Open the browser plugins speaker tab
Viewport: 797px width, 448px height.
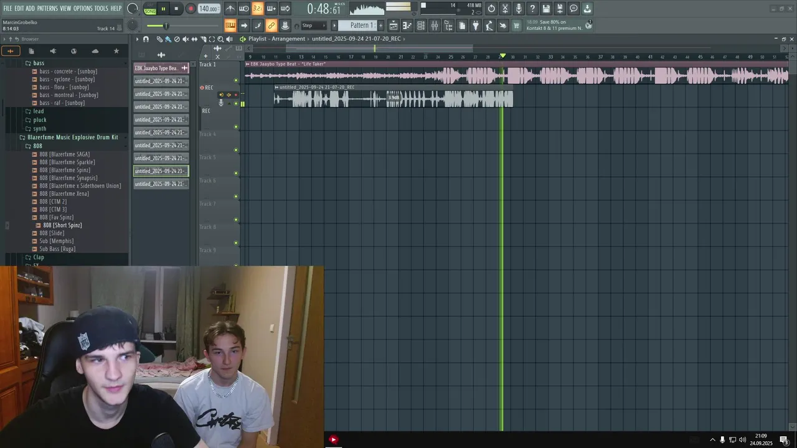[x=53, y=51]
